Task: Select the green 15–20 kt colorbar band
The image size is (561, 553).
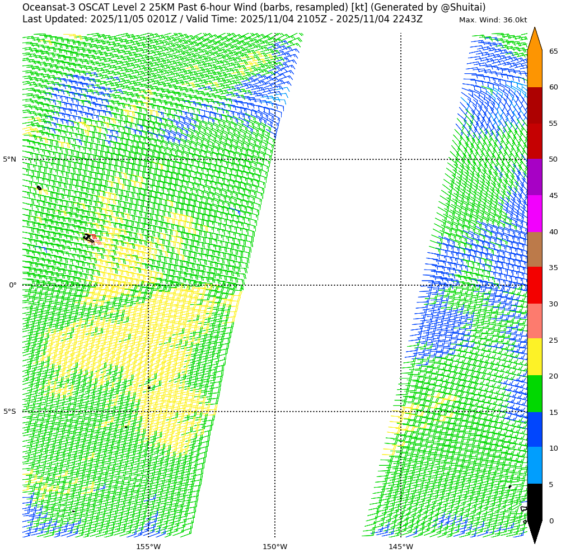Action: pyautogui.click(x=535, y=394)
